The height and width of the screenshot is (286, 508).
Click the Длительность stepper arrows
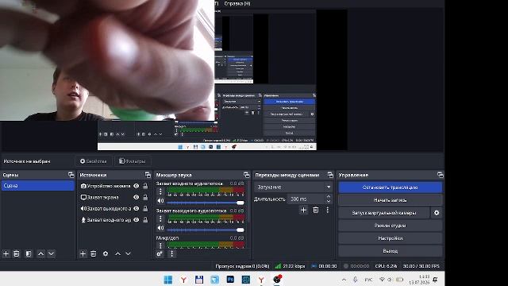tap(329, 199)
